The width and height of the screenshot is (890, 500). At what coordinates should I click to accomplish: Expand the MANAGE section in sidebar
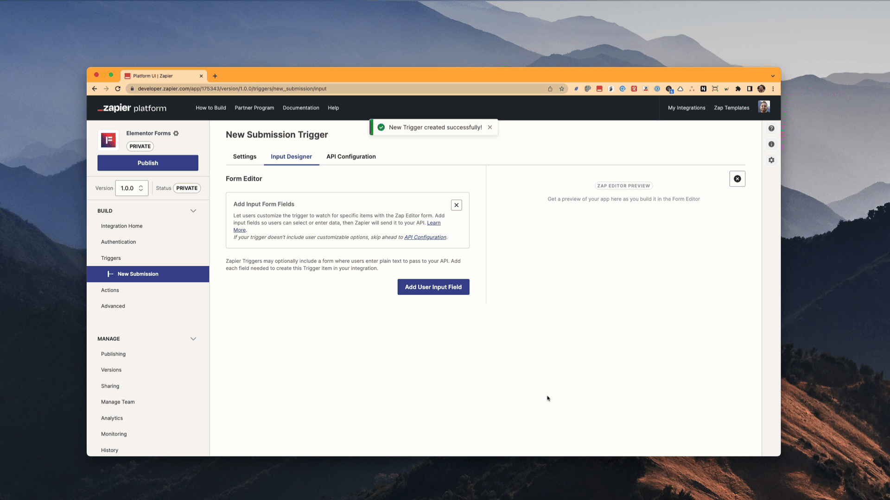pyautogui.click(x=194, y=338)
